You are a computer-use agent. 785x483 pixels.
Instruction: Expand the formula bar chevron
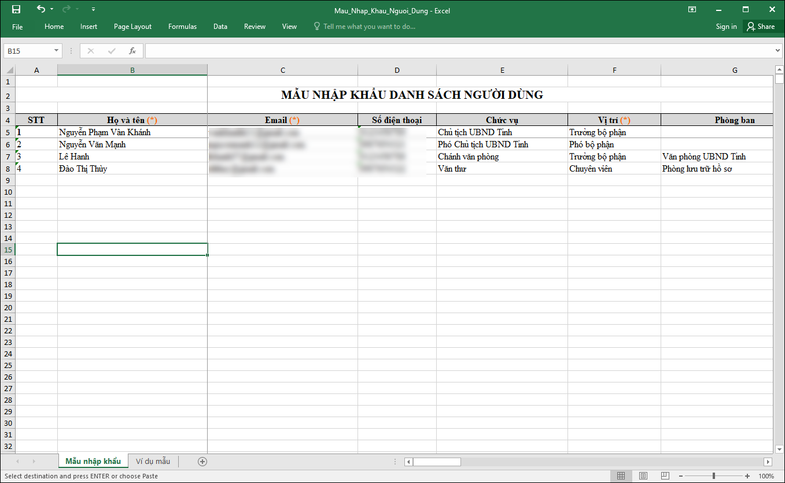(x=777, y=51)
